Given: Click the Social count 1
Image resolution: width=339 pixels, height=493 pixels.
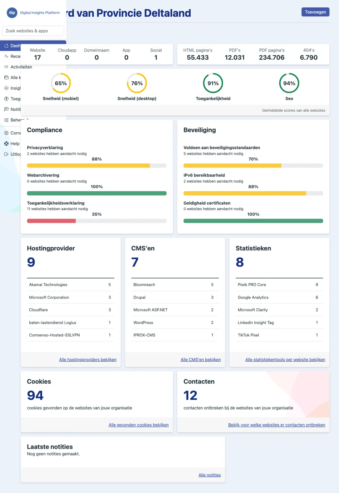Looking at the screenshot, I should pos(156,57).
